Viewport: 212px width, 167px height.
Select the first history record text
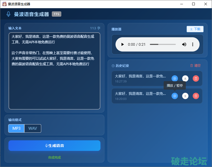140,76
